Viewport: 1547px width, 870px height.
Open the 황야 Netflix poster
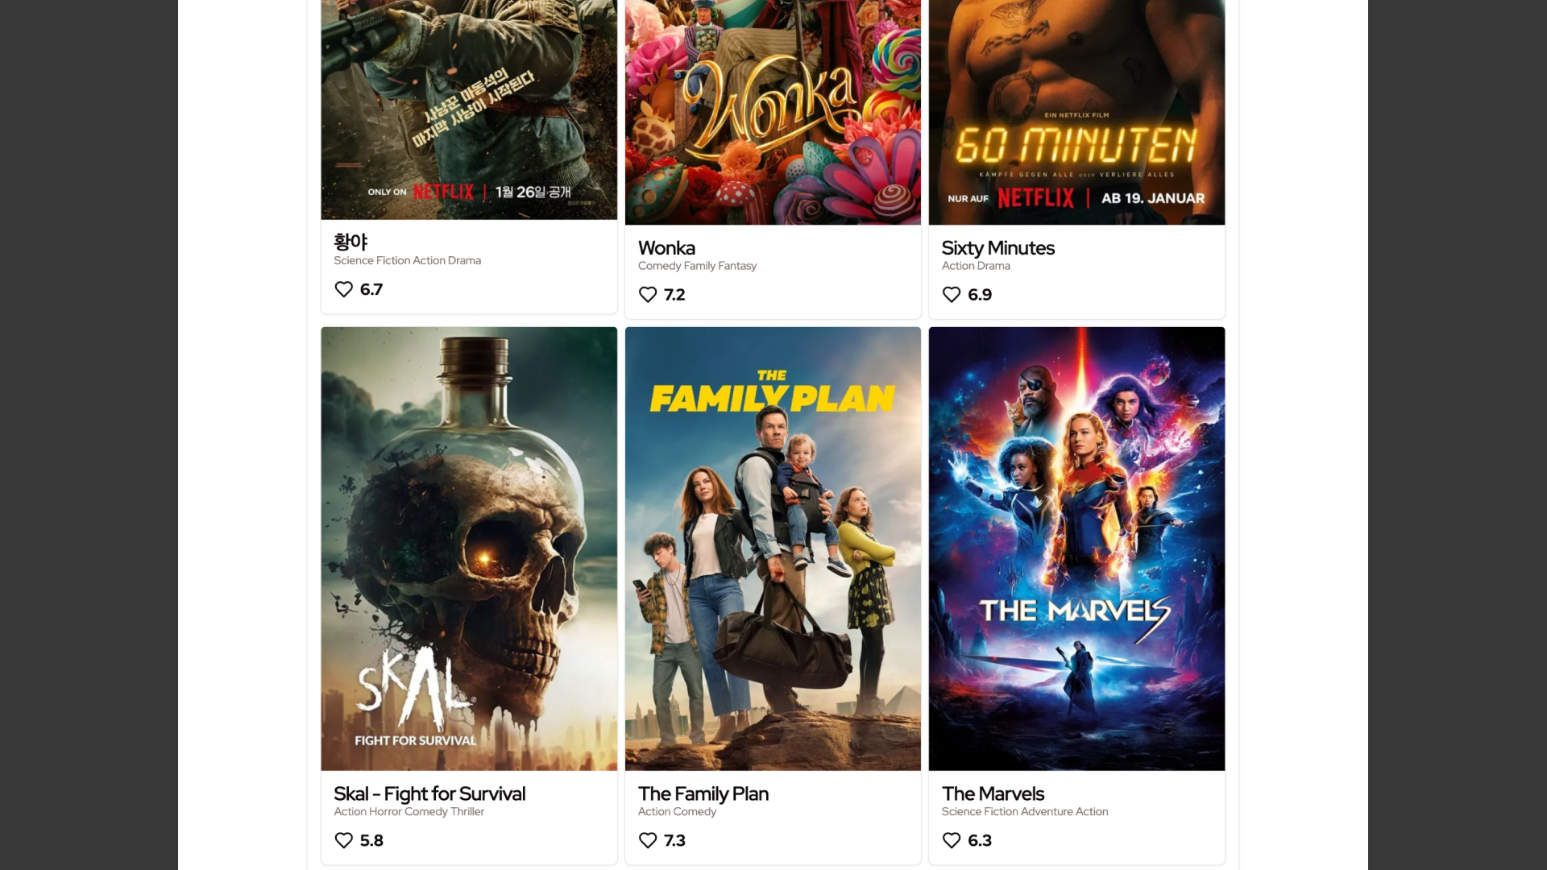click(469, 110)
